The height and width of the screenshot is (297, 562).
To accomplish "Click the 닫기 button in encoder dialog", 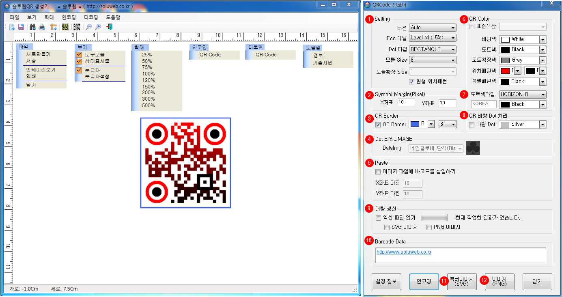I will tap(537, 282).
